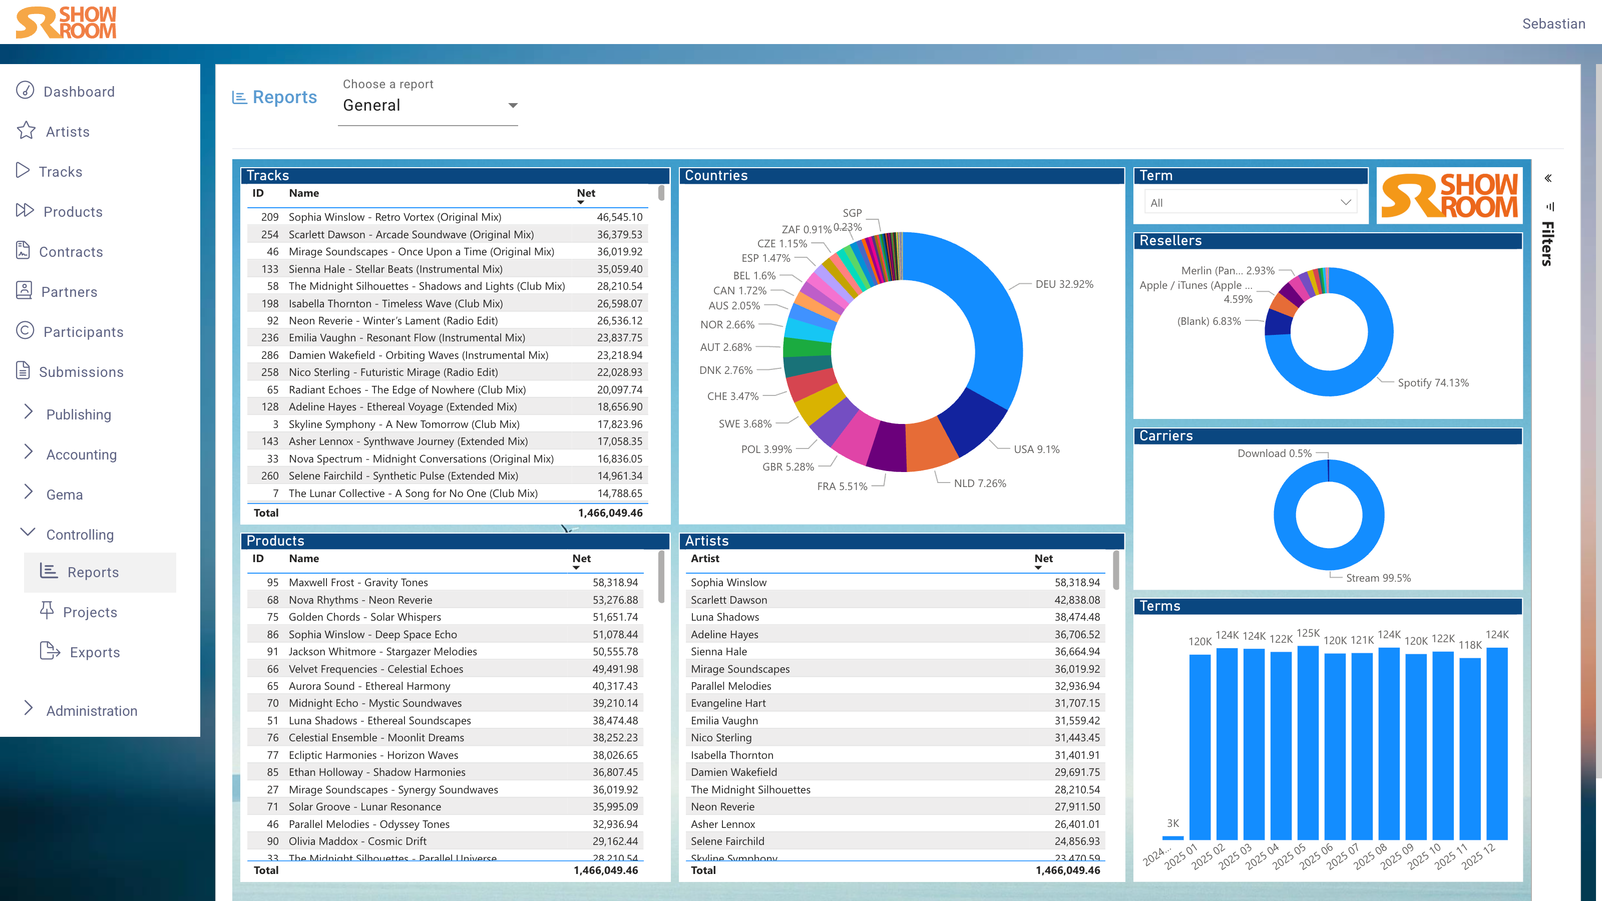The width and height of the screenshot is (1602, 901).
Task: Click the Contracts document icon
Action: pos(23,251)
